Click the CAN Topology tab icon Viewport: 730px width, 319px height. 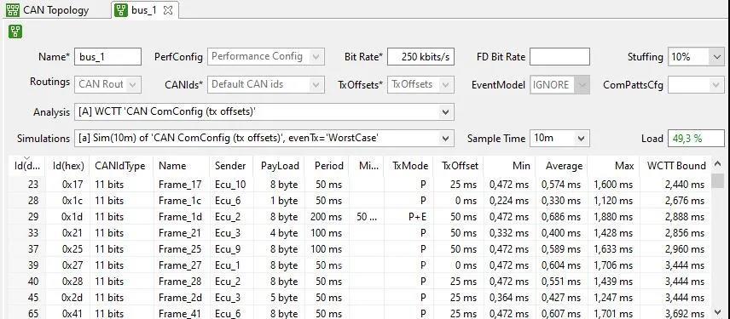click(x=13, y=9)
